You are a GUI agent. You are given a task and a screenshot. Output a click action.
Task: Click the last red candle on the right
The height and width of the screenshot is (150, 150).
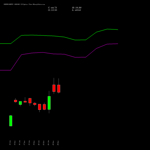point(59,88)
